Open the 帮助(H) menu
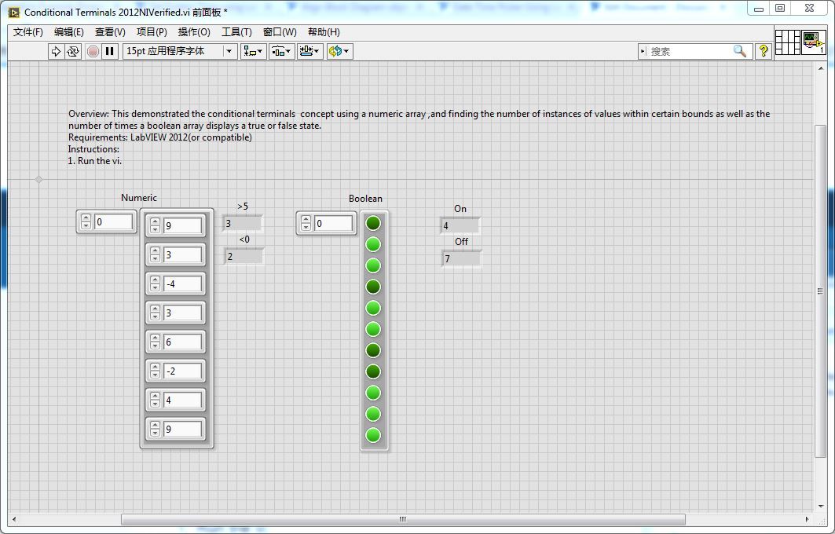 click(324, 32)
